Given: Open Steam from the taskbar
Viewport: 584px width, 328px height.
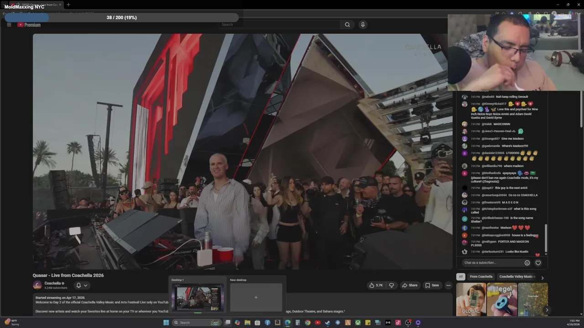Looking at the screenshot, I should tap(328, 323).
